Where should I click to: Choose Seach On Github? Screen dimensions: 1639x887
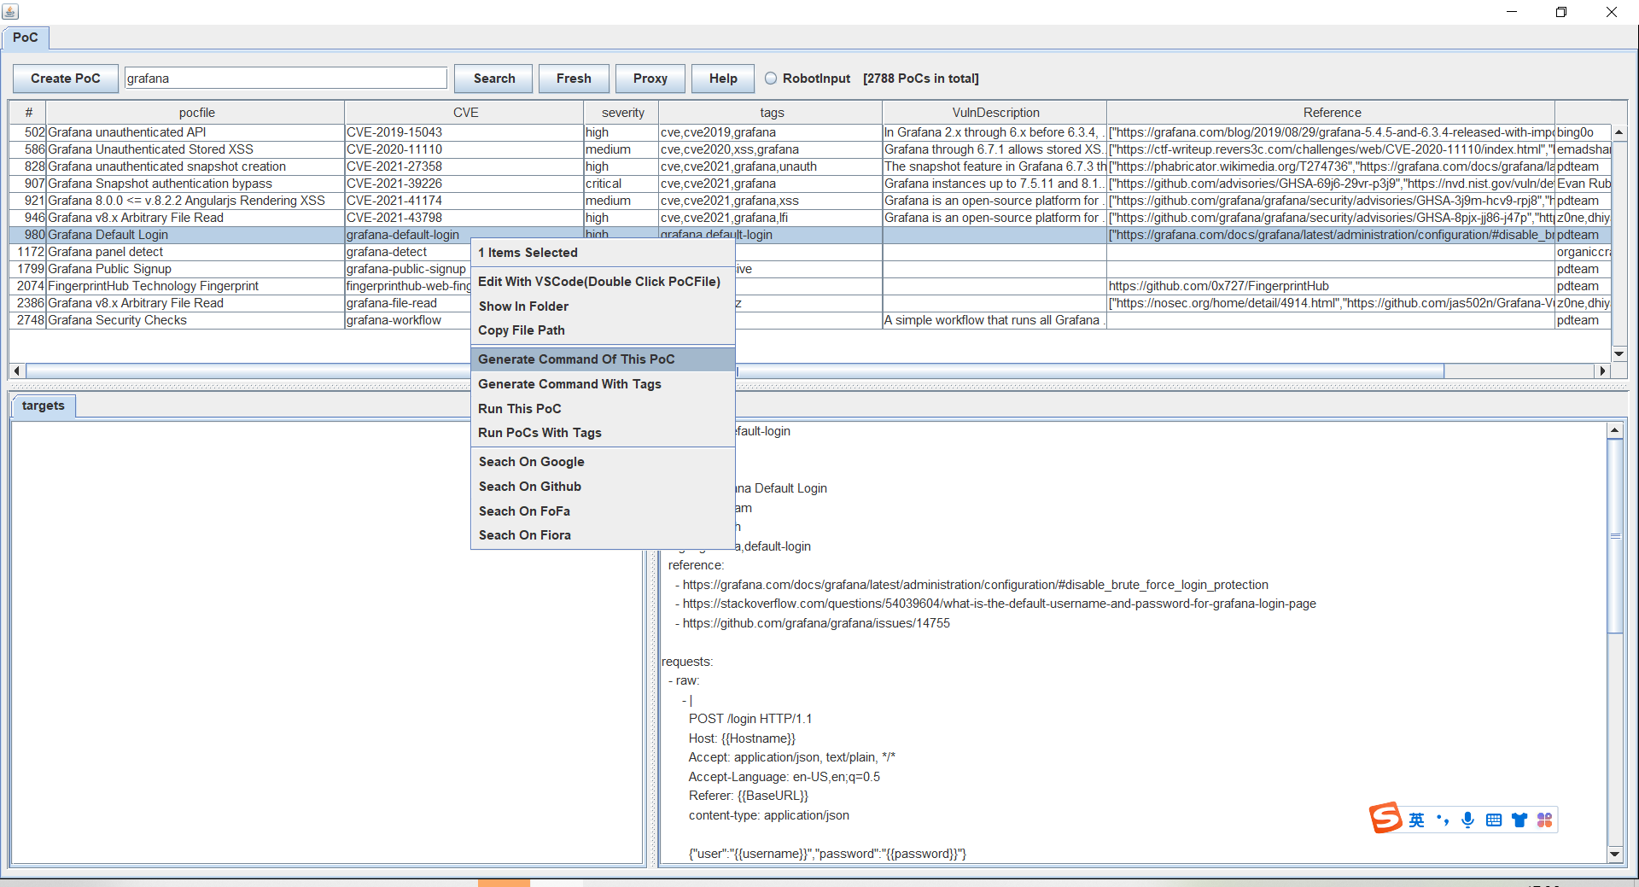(603, 487)
